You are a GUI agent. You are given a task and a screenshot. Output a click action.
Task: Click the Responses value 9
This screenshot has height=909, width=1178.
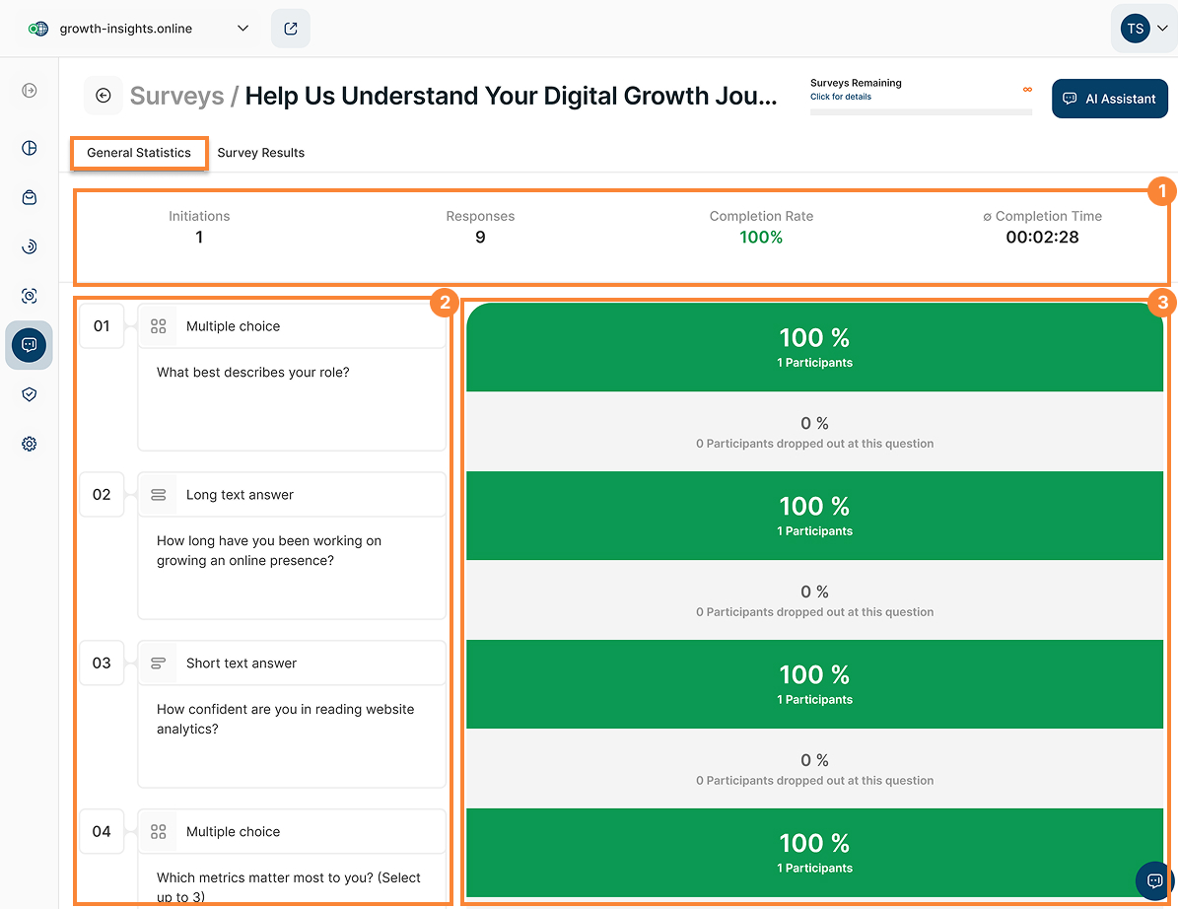(480, 238)
